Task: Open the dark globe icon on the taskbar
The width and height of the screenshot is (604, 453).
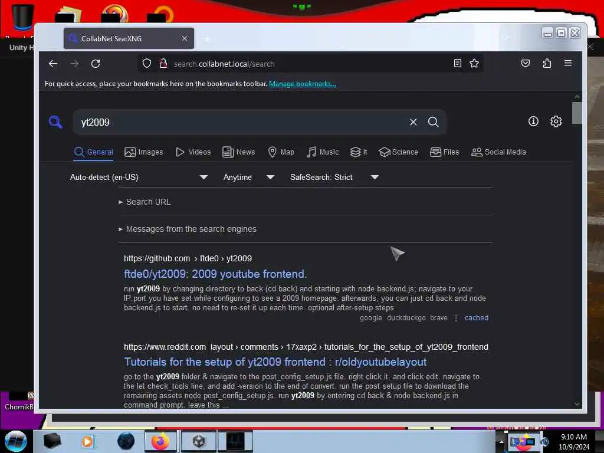Action: pyautogui.click(x=126, y=441)
